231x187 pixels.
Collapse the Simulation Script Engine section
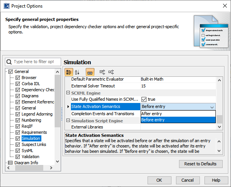pos(68,121)
